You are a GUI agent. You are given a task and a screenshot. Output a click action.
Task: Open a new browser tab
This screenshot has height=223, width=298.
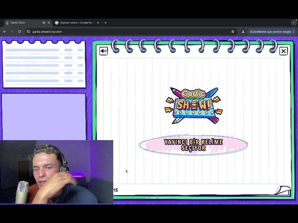click(106, 23)
